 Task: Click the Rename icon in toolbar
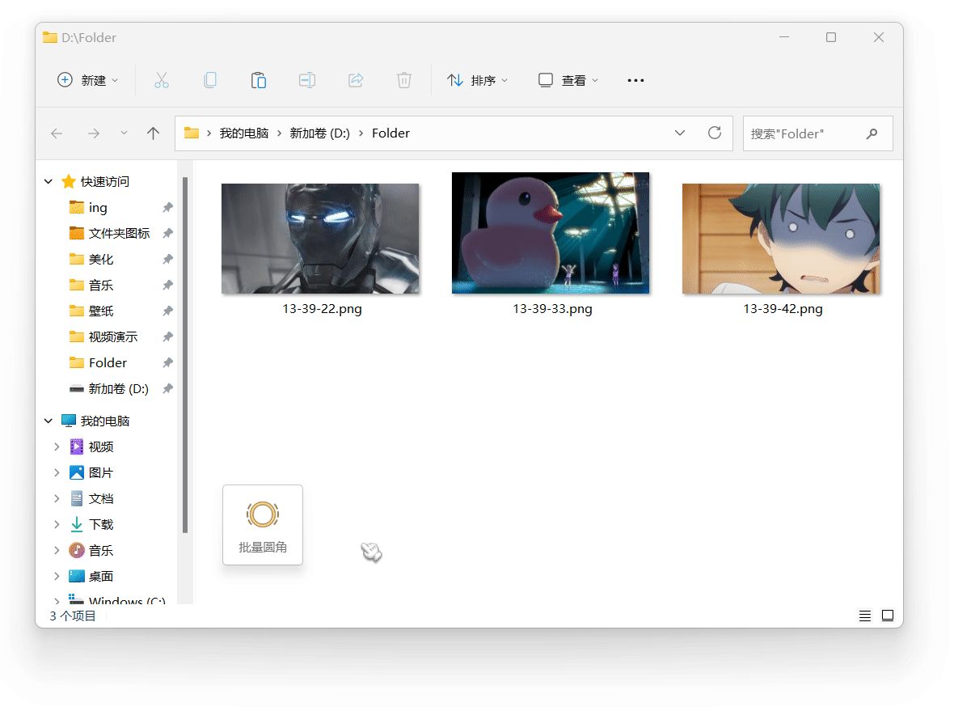[x=307, y=80]
